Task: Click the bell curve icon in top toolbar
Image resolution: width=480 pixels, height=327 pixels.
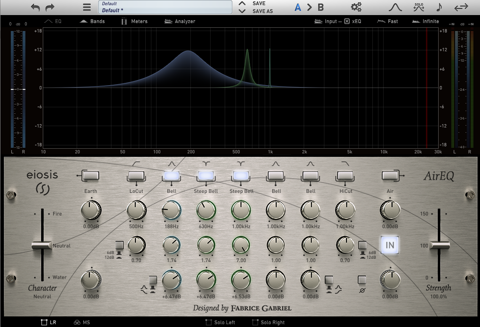Action: [x=395, y=7]
